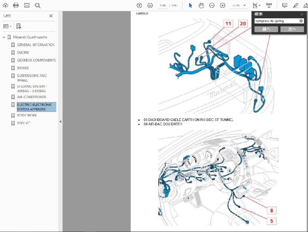Collapse the Maserati Quattroporte bookmark tree
This screenshot has height=232, width=308.
4,37
